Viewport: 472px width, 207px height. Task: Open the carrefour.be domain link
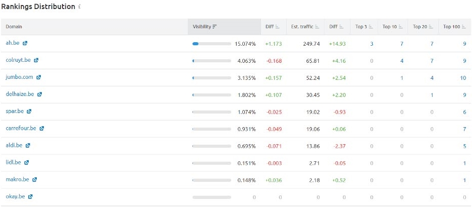(21, 128)
